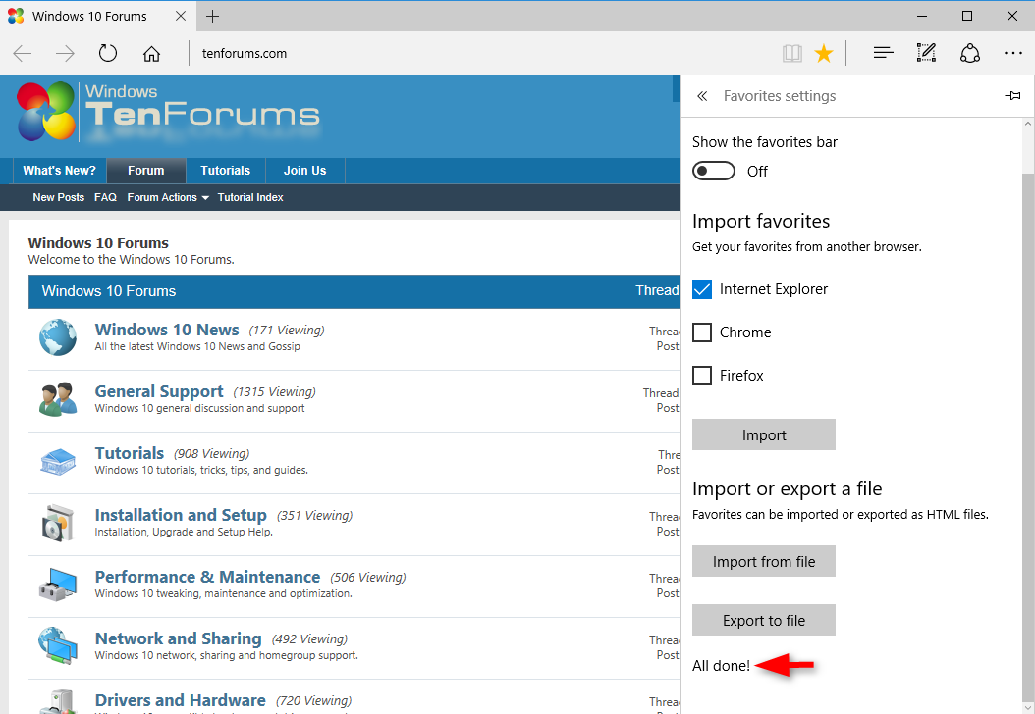This screenshot has width=1035, height=714.
Task: Go back with the browser back arrow
Action: [x=23, y=53]
